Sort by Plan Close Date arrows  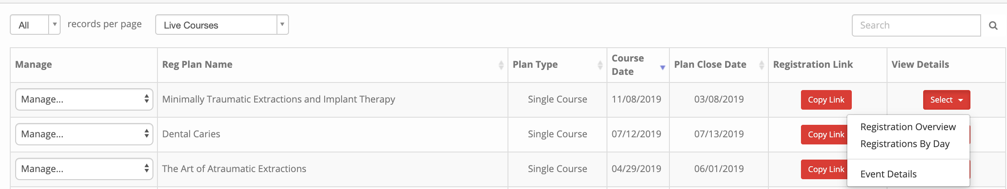click(x=761, y=65)
